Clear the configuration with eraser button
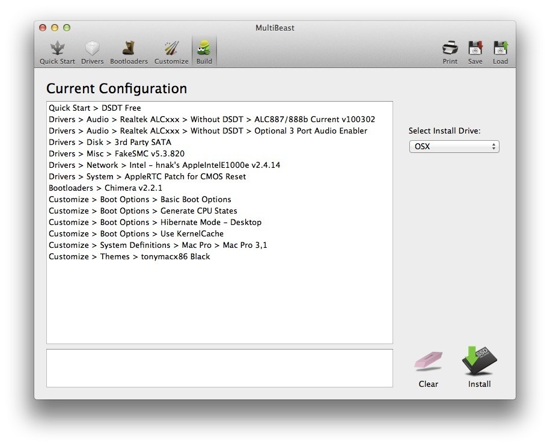The image size is (550, 447). tap(429, 368)
